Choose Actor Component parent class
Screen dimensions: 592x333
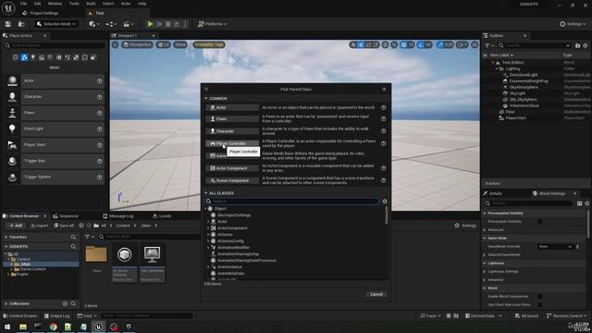click(232, 168)
